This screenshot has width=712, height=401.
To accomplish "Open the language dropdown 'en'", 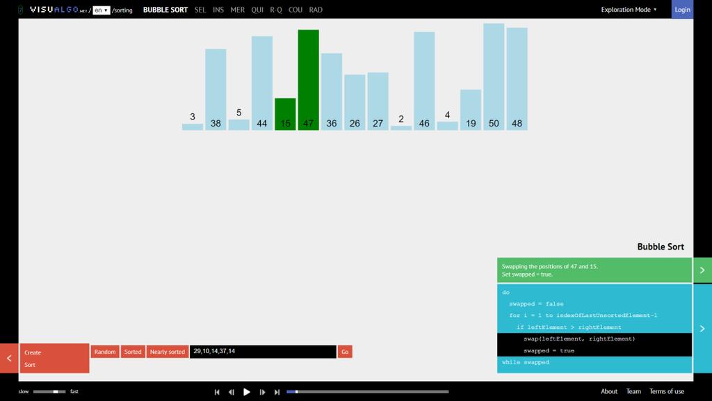I will click(x=102, y=10).
